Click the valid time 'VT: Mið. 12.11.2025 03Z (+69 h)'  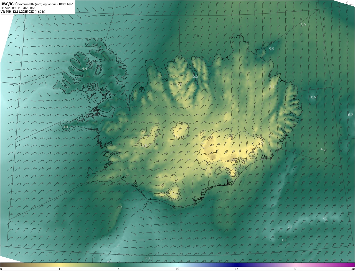pyautogui.click(x=23, y=12)
